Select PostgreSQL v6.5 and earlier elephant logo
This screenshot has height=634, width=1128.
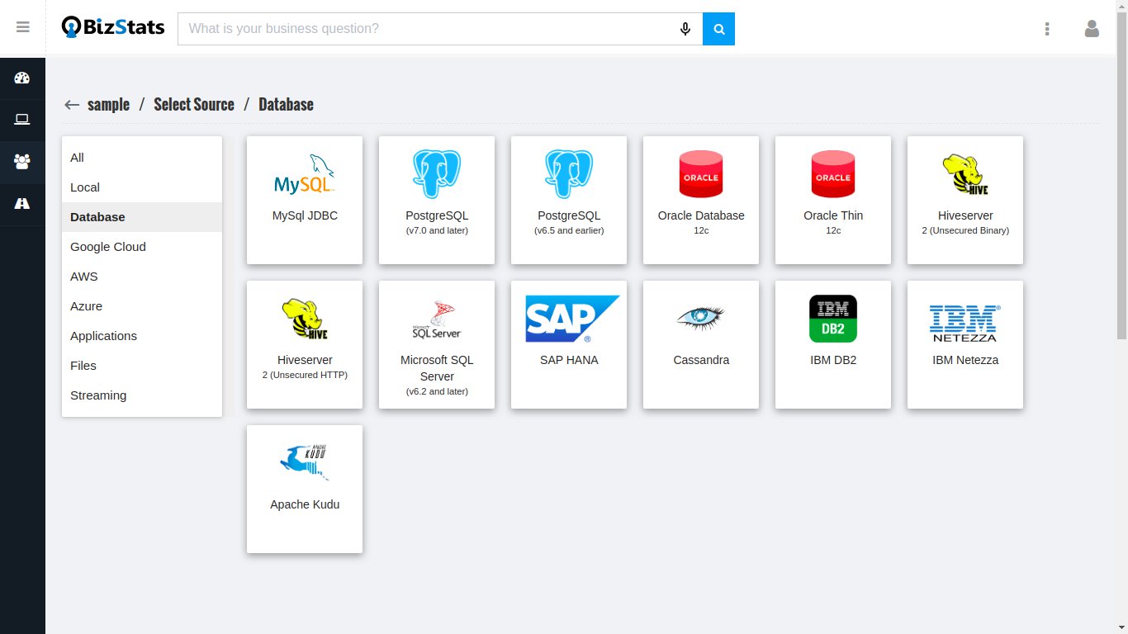coord(569,173)
